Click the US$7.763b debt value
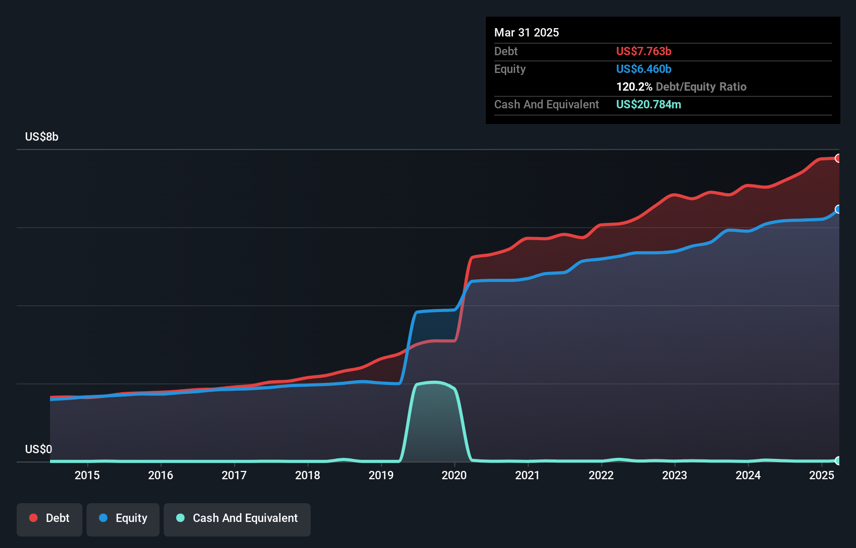 coord(644,52)
